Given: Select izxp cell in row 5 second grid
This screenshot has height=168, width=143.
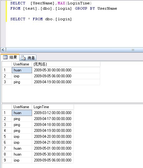Looking at the screenshot, I should point(22,137).
